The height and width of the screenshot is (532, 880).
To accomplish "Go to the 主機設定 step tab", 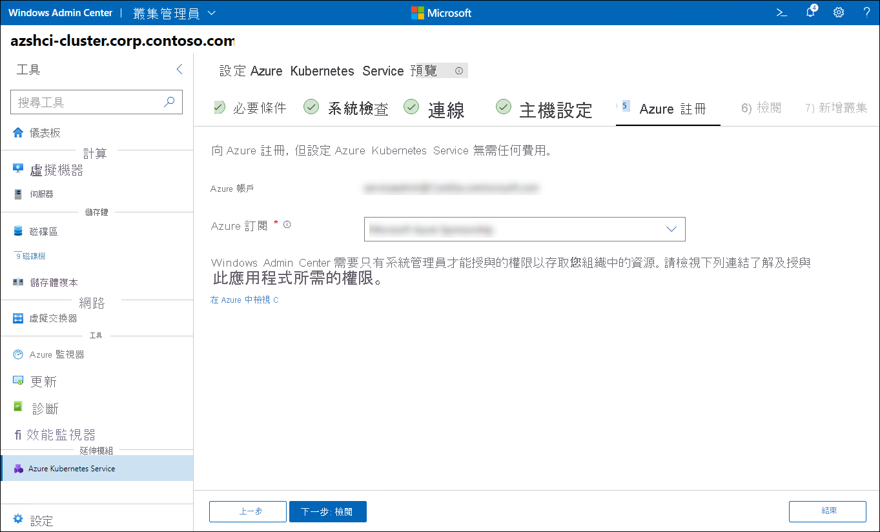I will coord(544,109).
